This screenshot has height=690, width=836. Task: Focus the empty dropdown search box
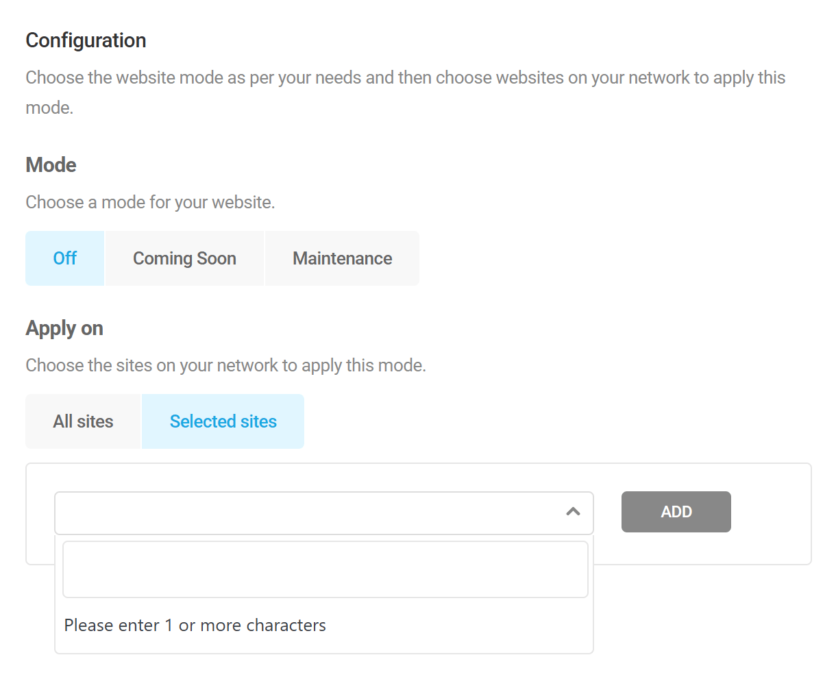[x=325, y=569]
